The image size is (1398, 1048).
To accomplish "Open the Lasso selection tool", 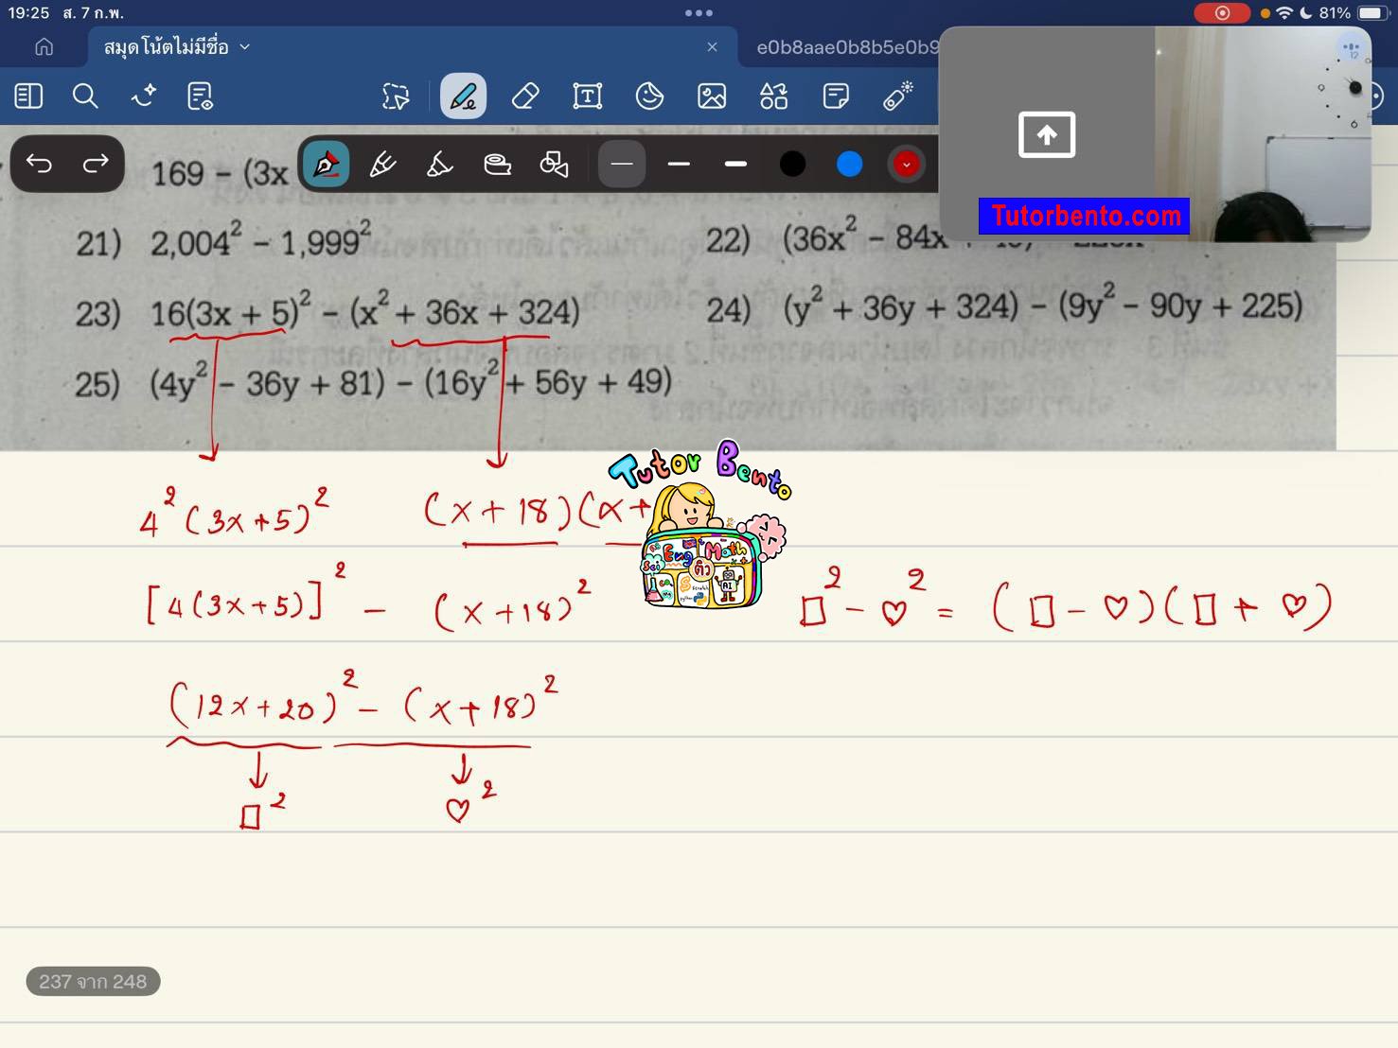I will [396, 96].
